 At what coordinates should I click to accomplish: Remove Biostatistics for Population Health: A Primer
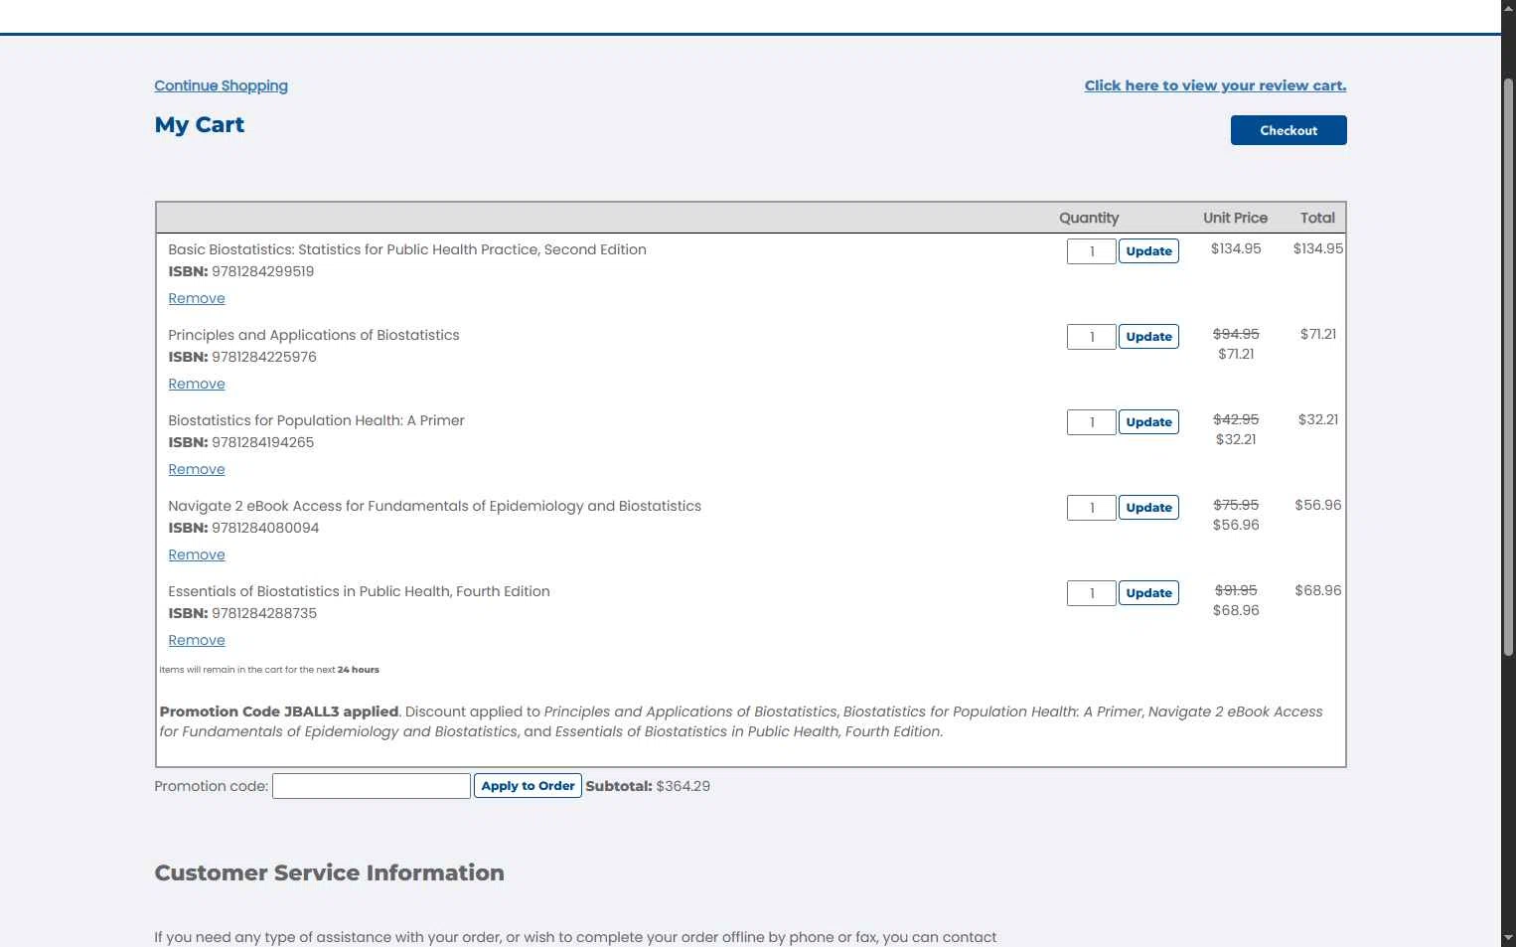(x=197, y=469)
